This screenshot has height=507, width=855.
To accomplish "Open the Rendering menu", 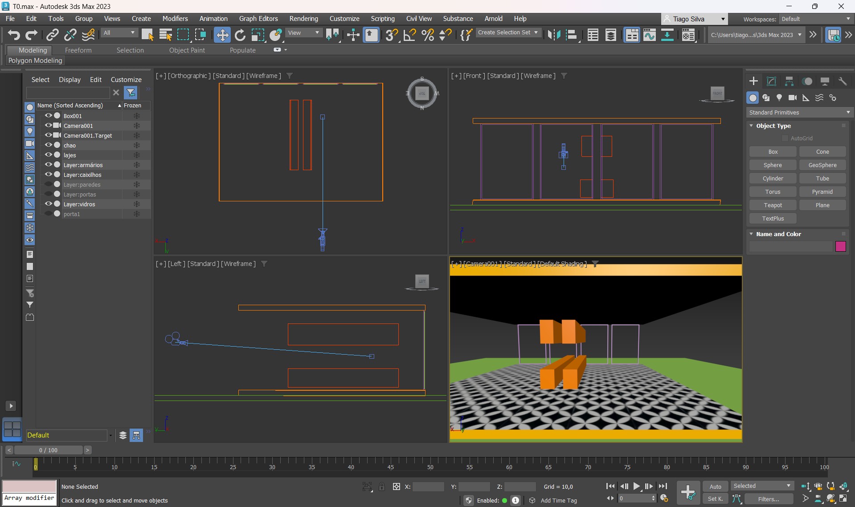I will [x=303, y=19].
